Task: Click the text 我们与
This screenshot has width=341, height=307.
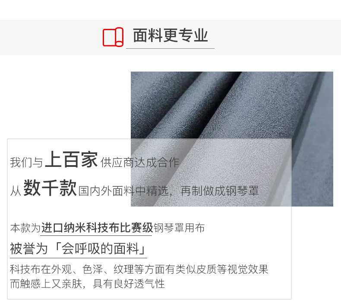Action: click(x=26, y=163)
